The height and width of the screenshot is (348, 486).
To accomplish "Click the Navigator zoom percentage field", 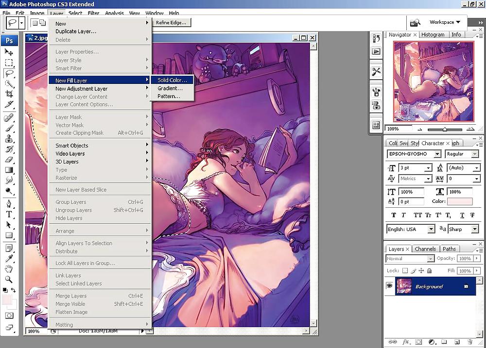I will click(398, 129).
